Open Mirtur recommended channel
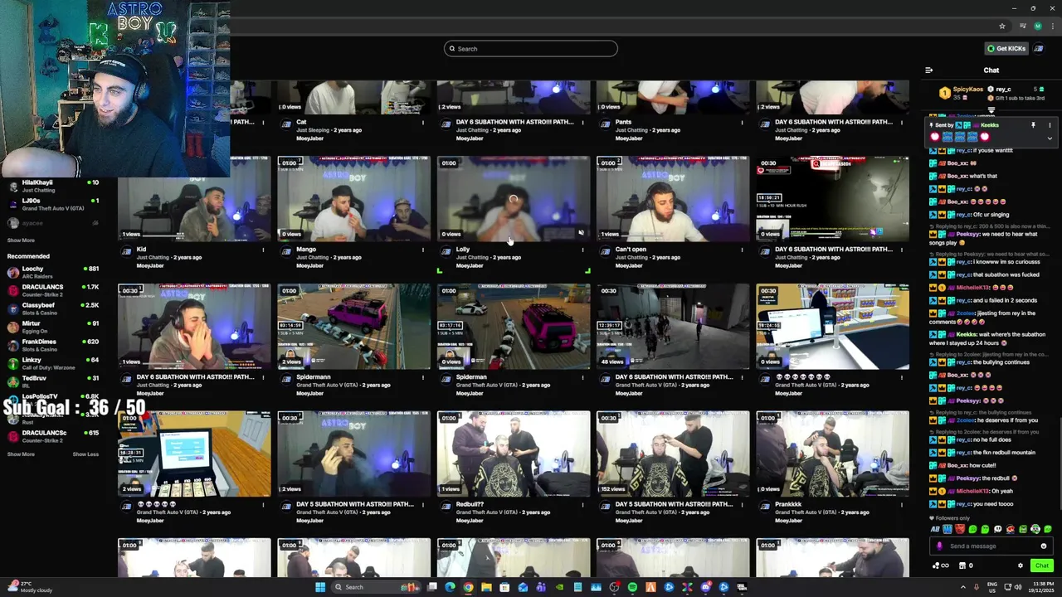The height and width of the screenshot is (597, 1062). [x=52, y=327]
